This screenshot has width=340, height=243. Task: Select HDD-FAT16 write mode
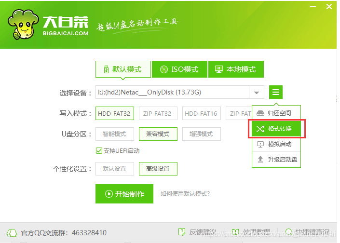pos(202,113)
